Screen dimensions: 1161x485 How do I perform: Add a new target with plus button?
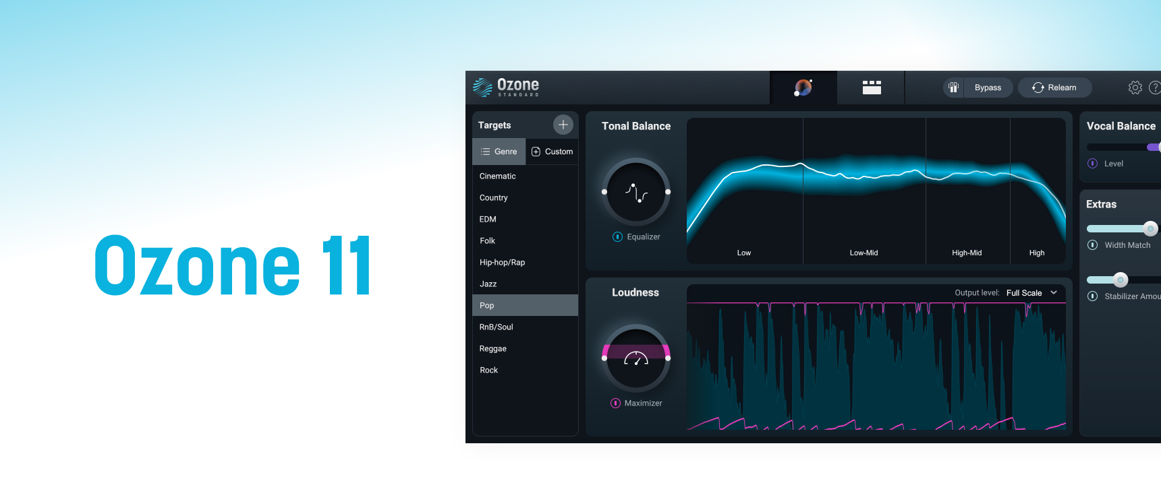pos(563,125)
